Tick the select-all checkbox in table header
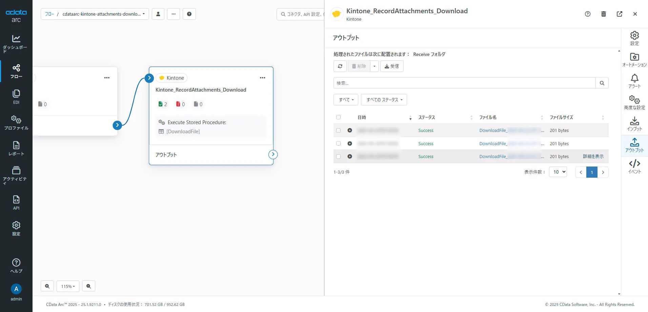The height and width of the screenshot is (312, 648). (338, 117)
